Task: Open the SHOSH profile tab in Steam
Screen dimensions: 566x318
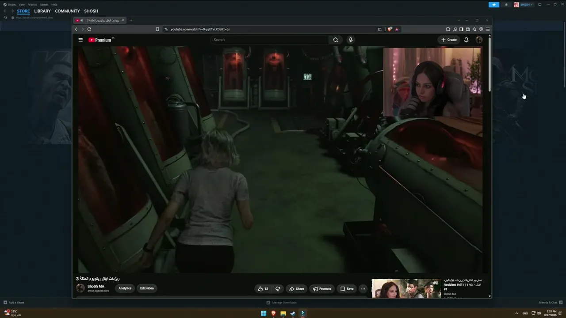Action: 91,11
